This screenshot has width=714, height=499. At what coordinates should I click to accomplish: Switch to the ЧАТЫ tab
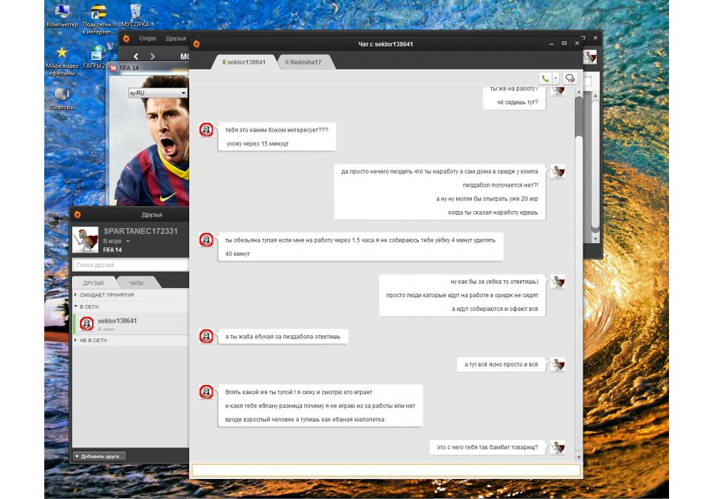click(x=136, y=283)
